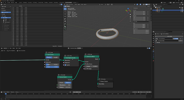Hide the Camera in the outliner
Image resolution: width=184 pixels, height=100 pixels.
tap(181, 9)
